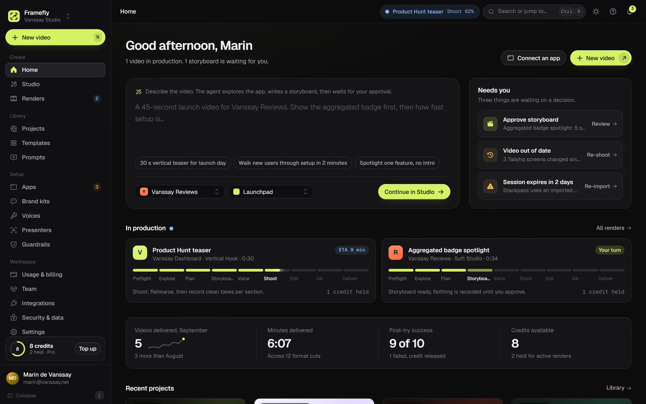The height and width of the screenshot is (404, 646).
Task: Select the '30 s vertical teaser' suggestion chip
Action: [x=183, y=163]
